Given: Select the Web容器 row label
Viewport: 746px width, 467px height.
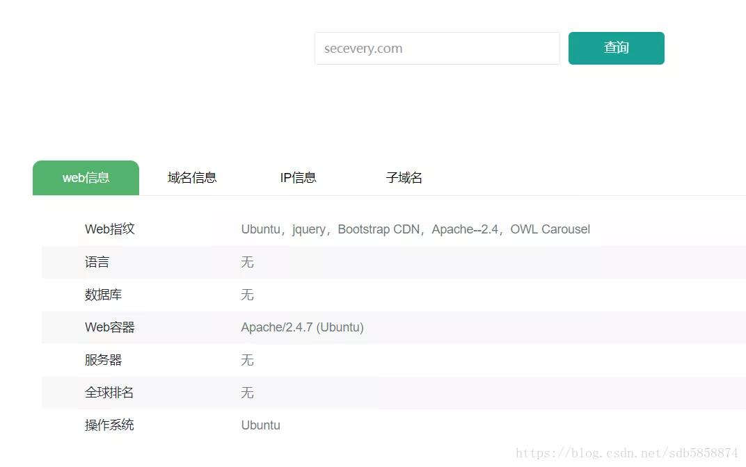Looking at the screenshot, I should 109,327.
